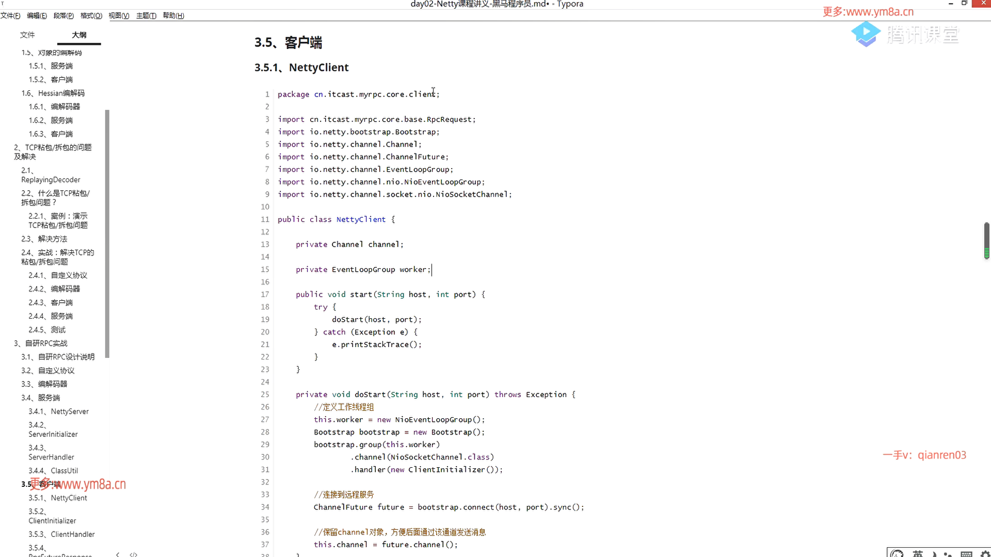Screen dimensions: 991x557
Task: Click the document's vertical scrollbar thumb
Action: (986, 240)
